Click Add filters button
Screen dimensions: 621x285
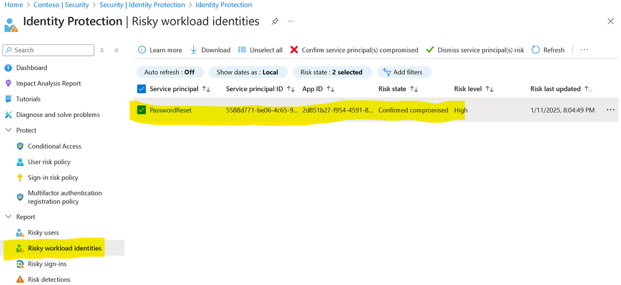tap(403, 72)
